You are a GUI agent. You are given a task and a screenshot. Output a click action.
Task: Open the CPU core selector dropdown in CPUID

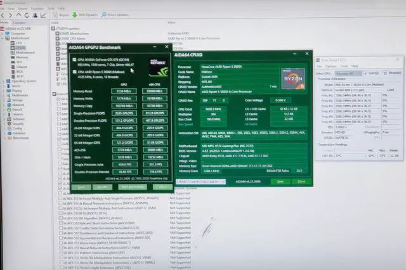tap(200, 181)
